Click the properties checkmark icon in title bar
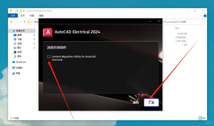Image resolution: width=214 pixels, height=126 pixels. tap(17, 11)
